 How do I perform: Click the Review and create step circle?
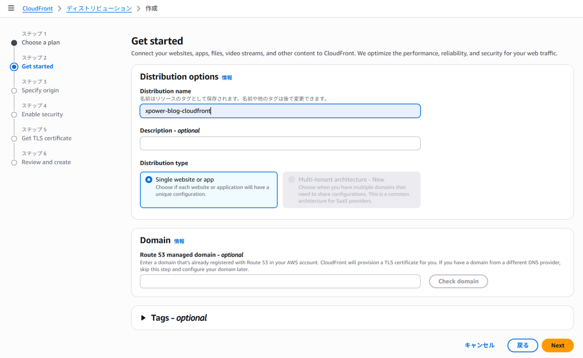tap(14, 163)
